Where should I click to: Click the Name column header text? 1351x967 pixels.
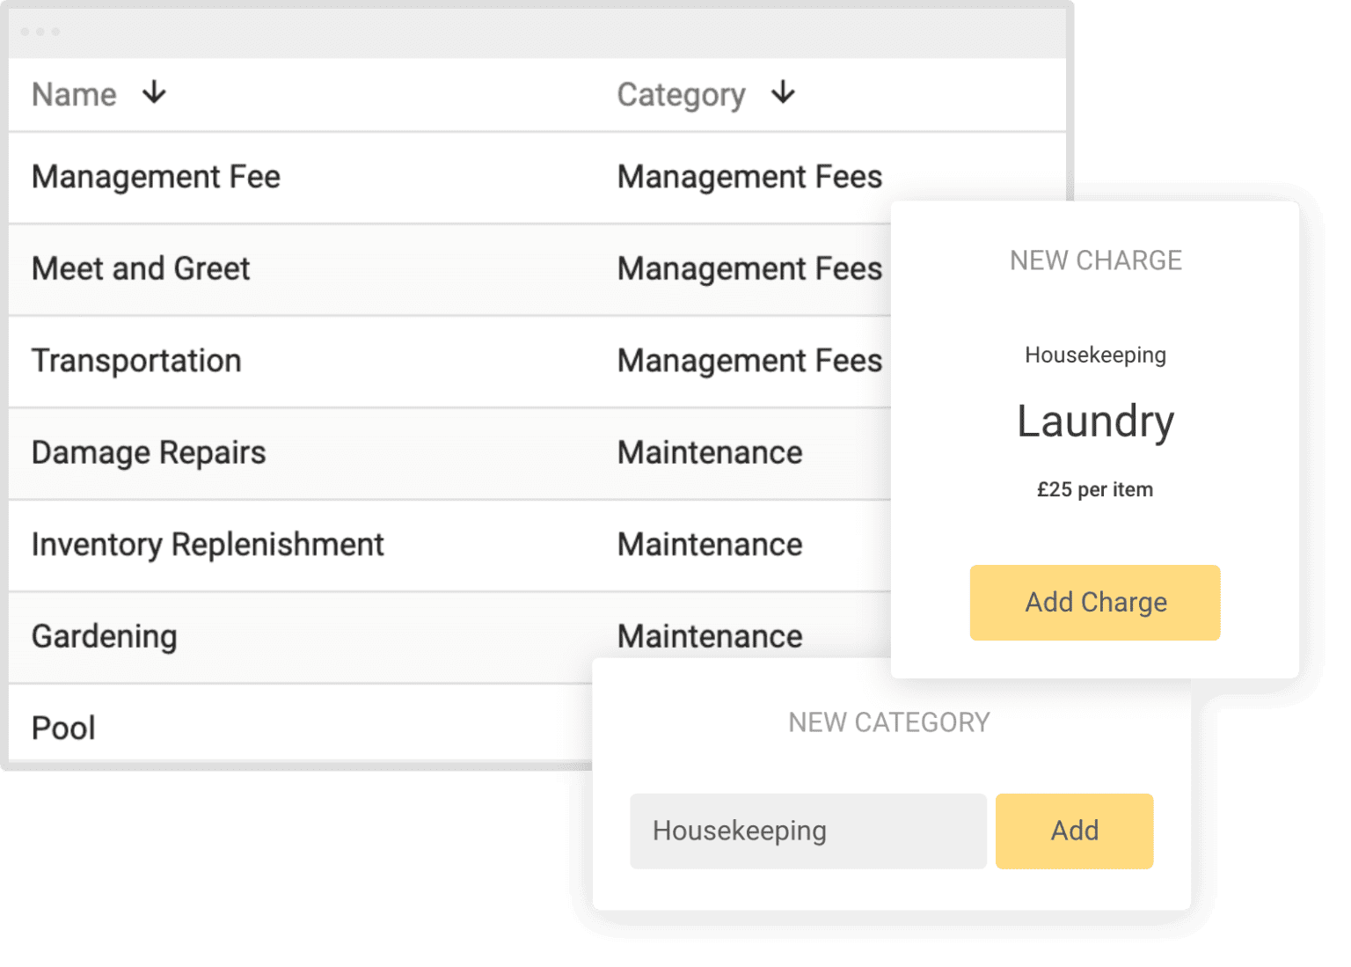click(x=74, y=94)
